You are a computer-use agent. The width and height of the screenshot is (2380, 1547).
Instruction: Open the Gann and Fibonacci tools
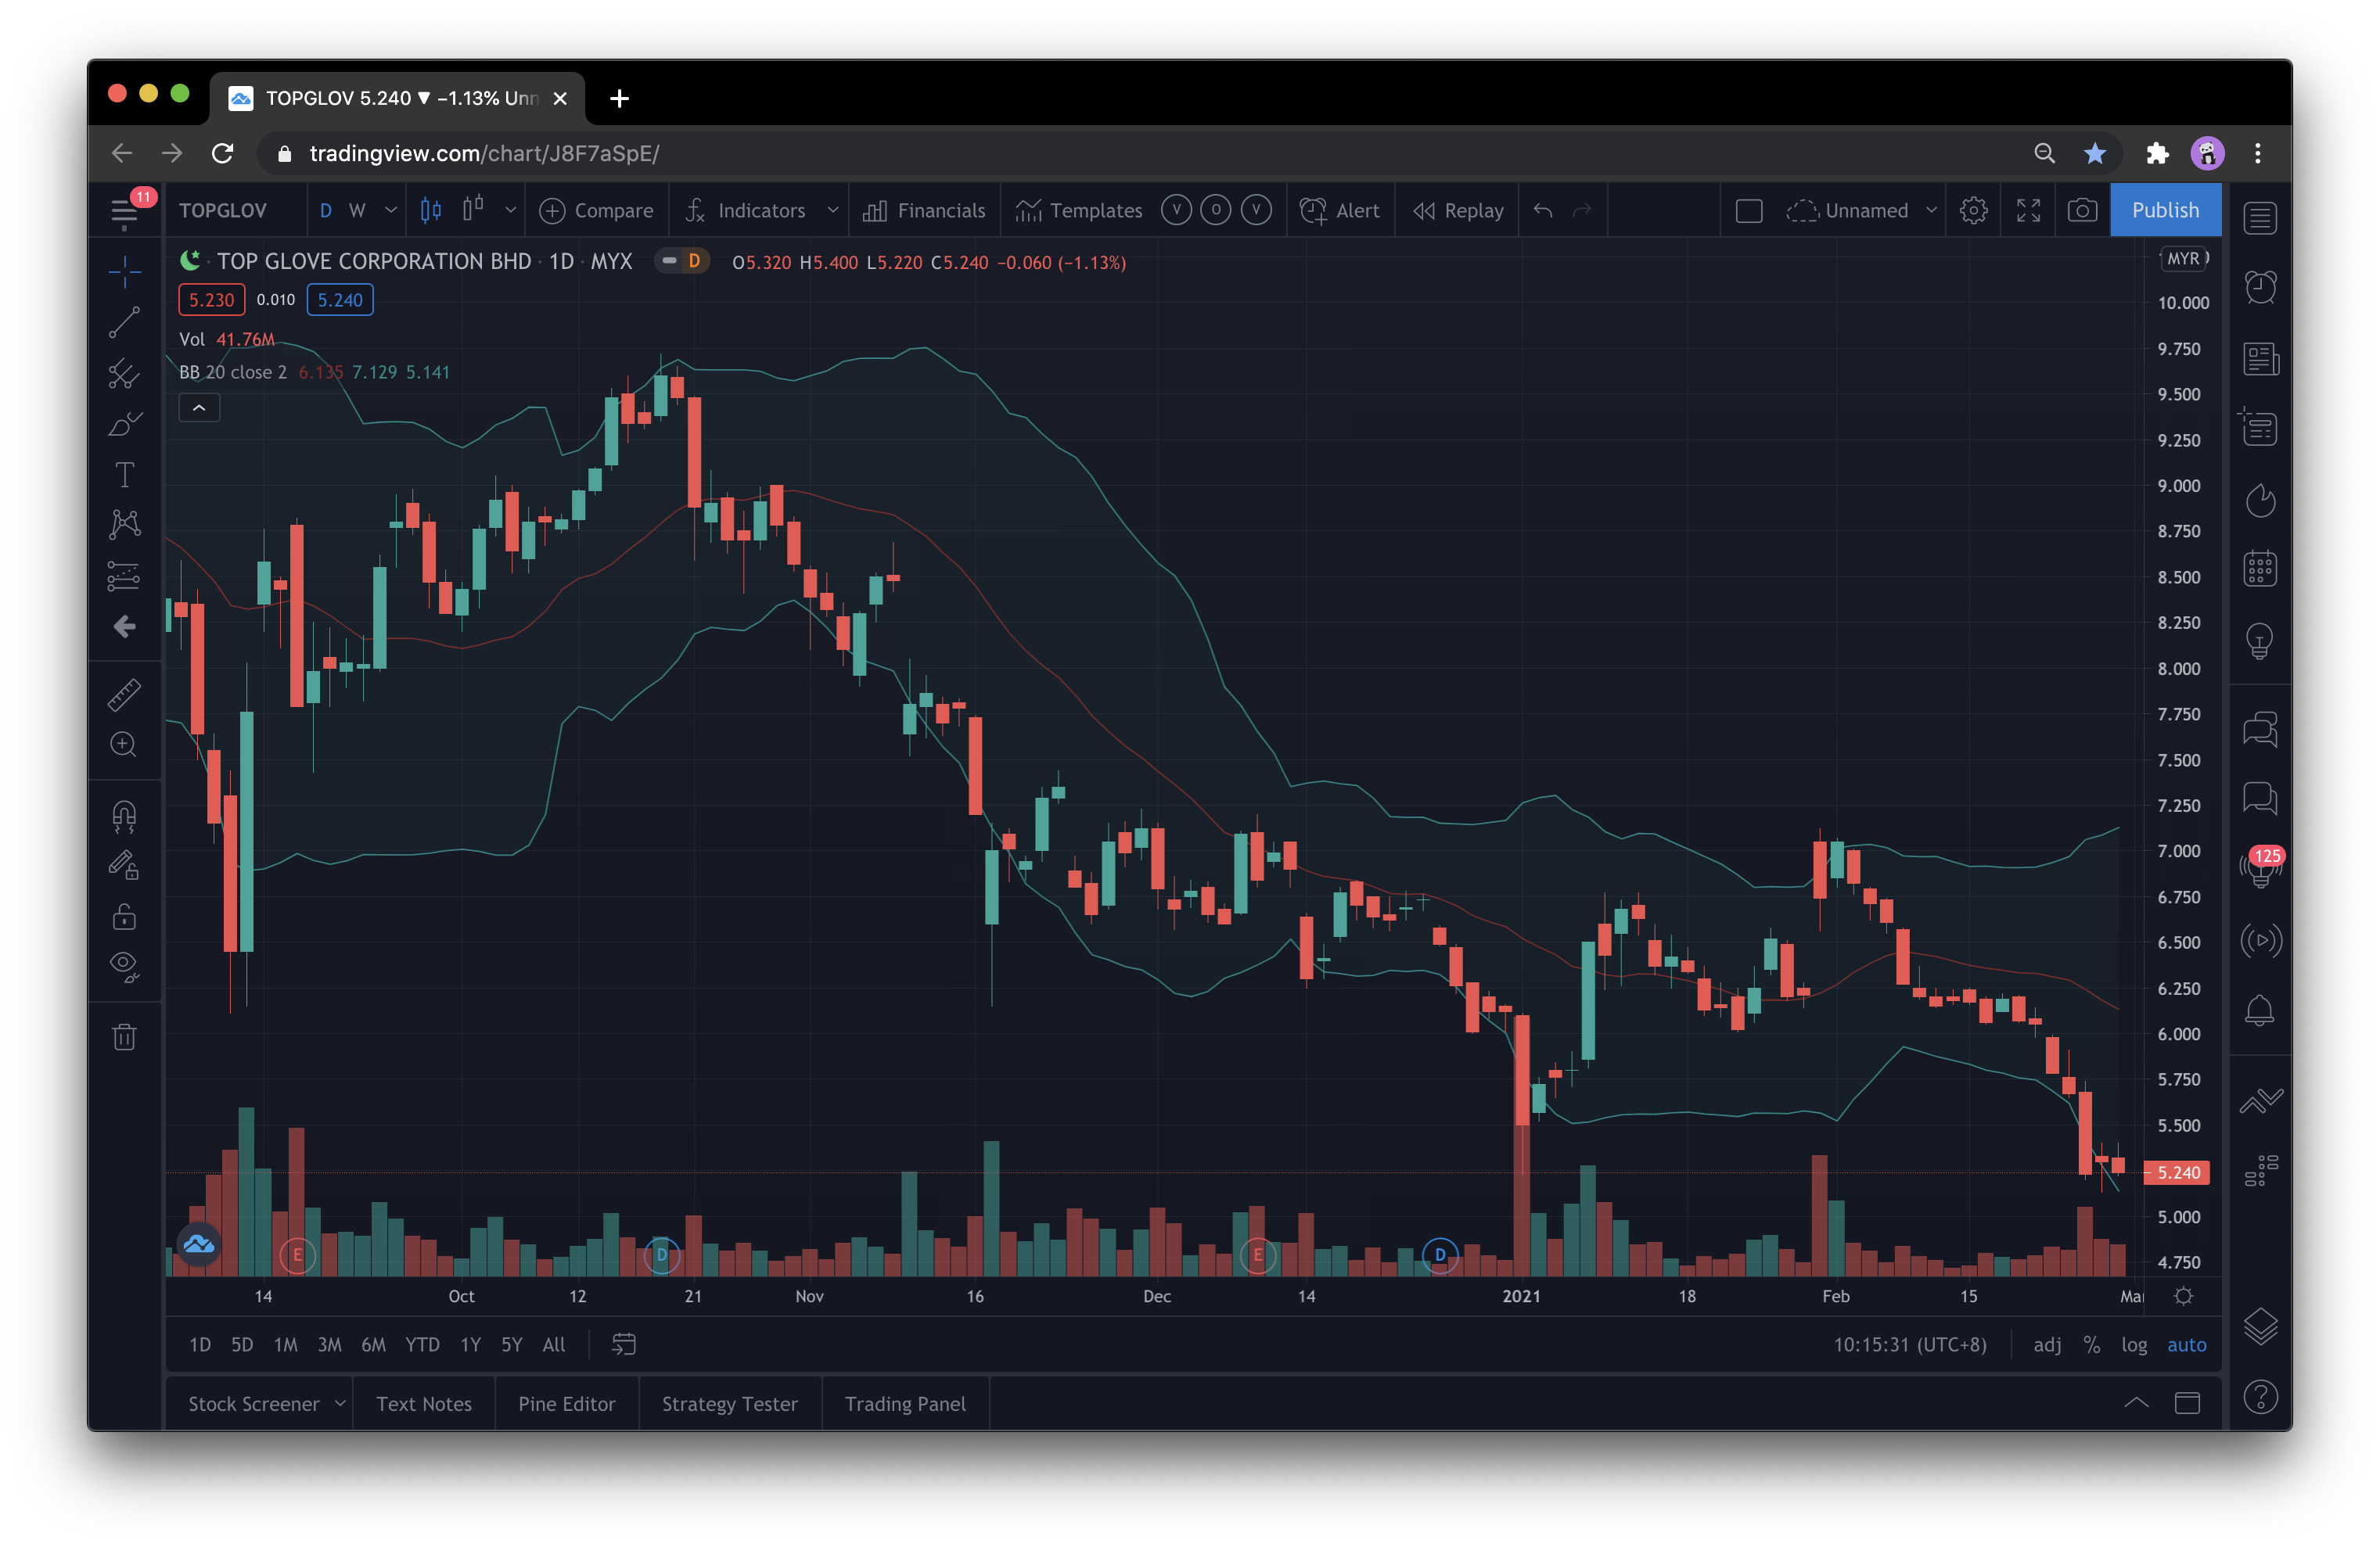(x=124, y=373)
